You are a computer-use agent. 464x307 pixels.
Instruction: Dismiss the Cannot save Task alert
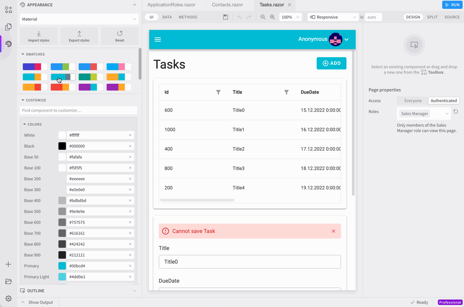coord(334,231)
